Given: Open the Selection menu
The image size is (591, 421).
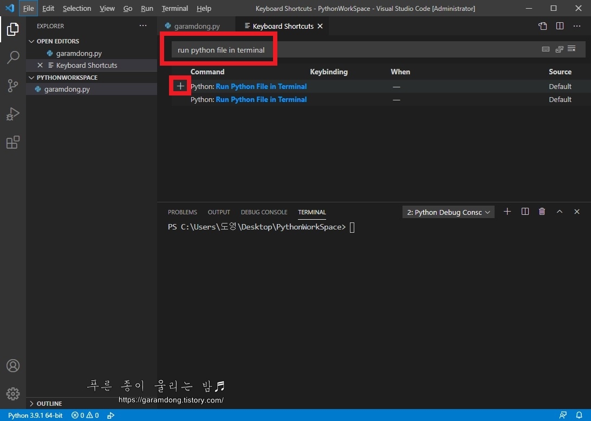Looking at the screenshot, I should click(x=77, y=8).
